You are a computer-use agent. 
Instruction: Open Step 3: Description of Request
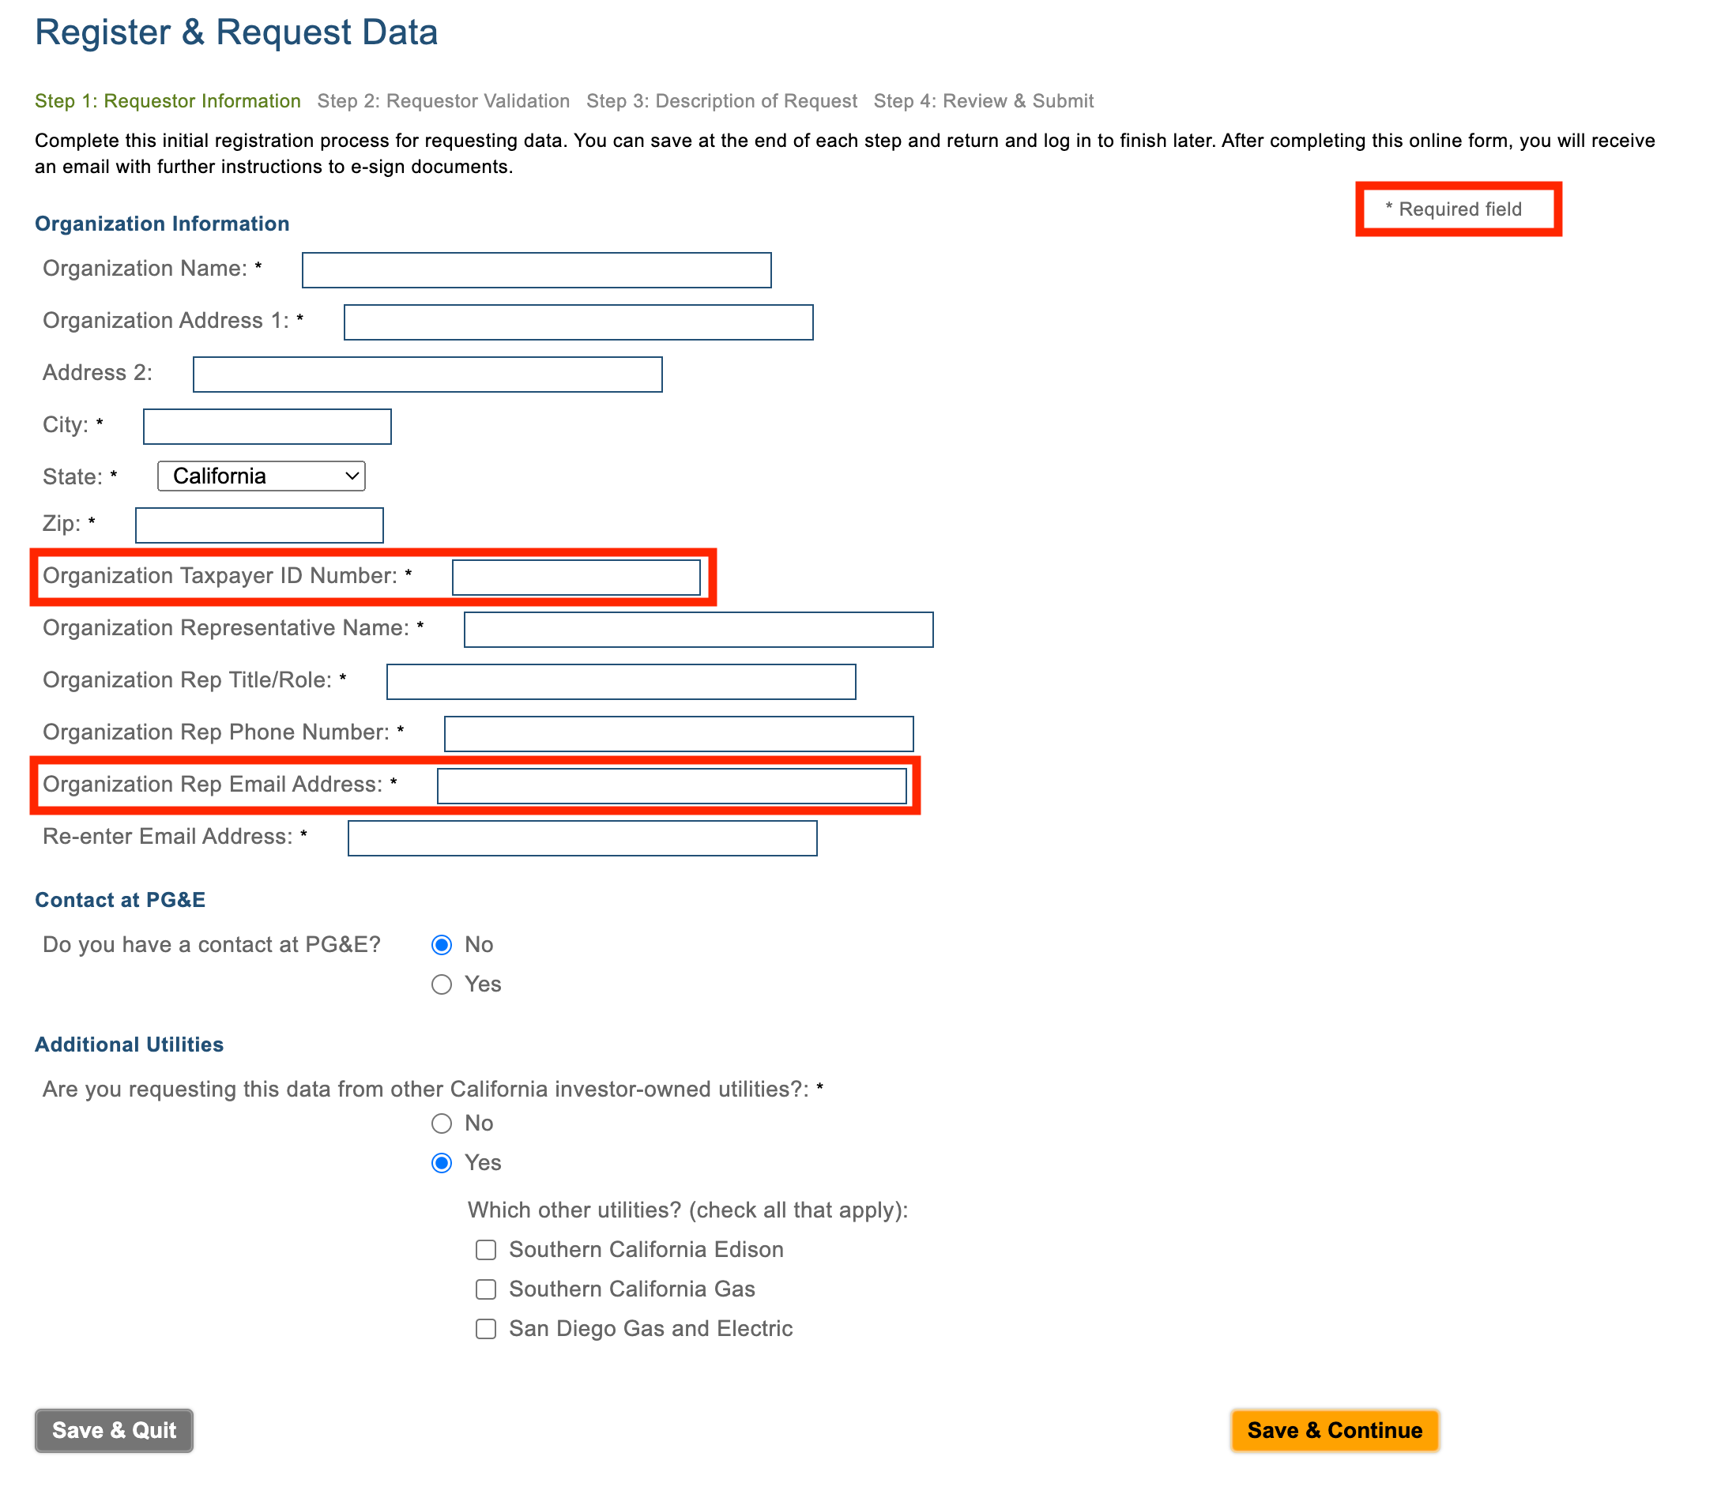click(721, 101)
